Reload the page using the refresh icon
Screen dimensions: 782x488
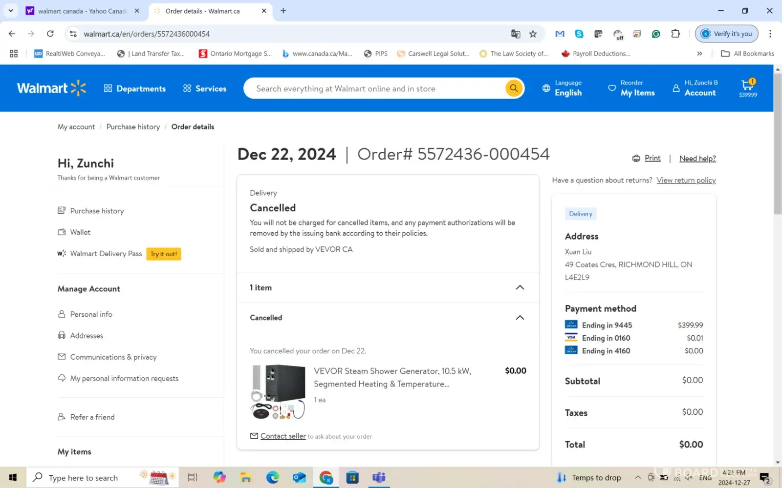[50, 34]
